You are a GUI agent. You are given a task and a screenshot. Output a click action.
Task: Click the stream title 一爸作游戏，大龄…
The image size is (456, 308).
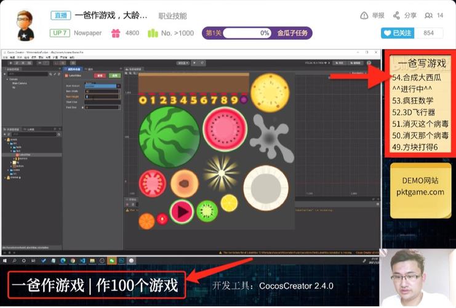pos(111,15)
